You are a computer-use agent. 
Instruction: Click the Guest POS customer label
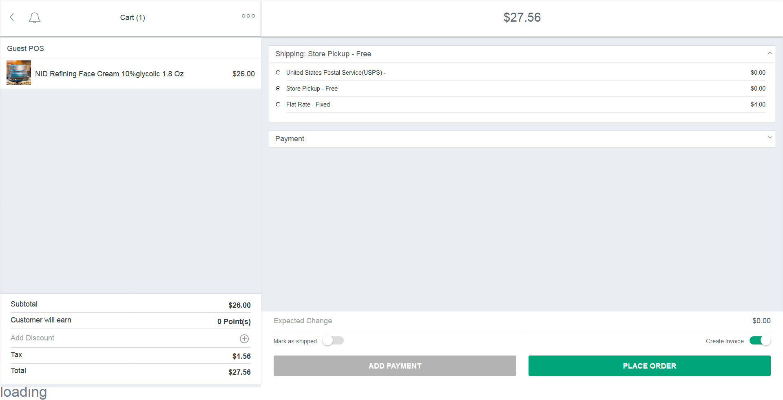click(25, 49)
